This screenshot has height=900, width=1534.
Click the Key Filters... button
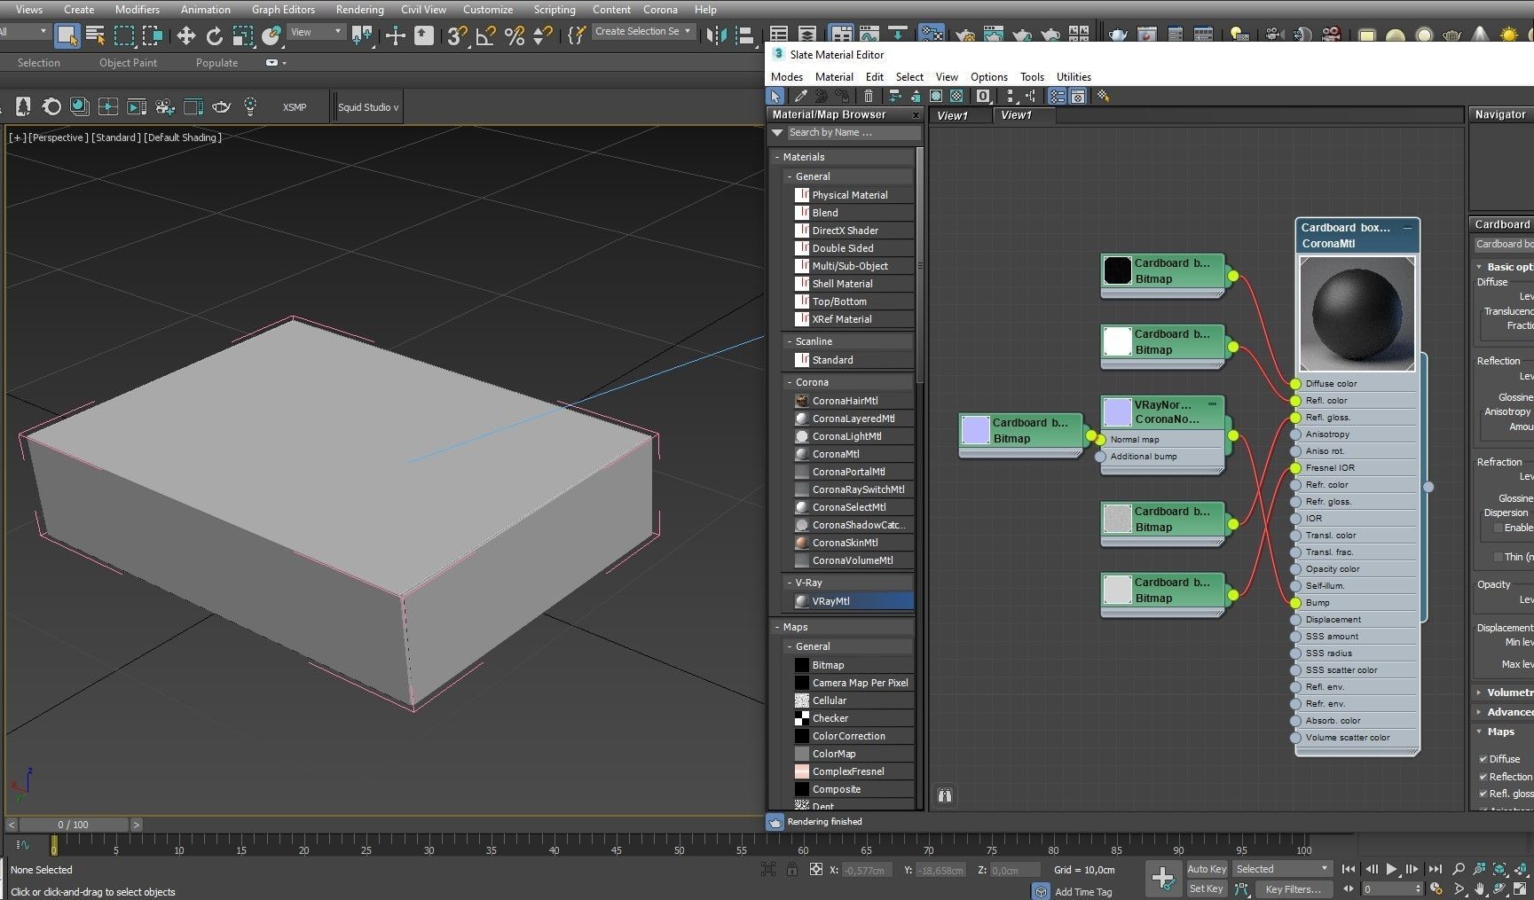coord(1293,888)
